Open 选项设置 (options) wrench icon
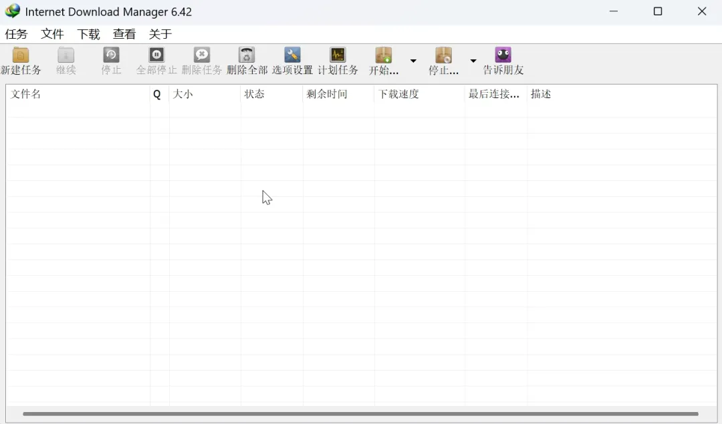The height and width of the screenshot is (424, 722). 292,55
